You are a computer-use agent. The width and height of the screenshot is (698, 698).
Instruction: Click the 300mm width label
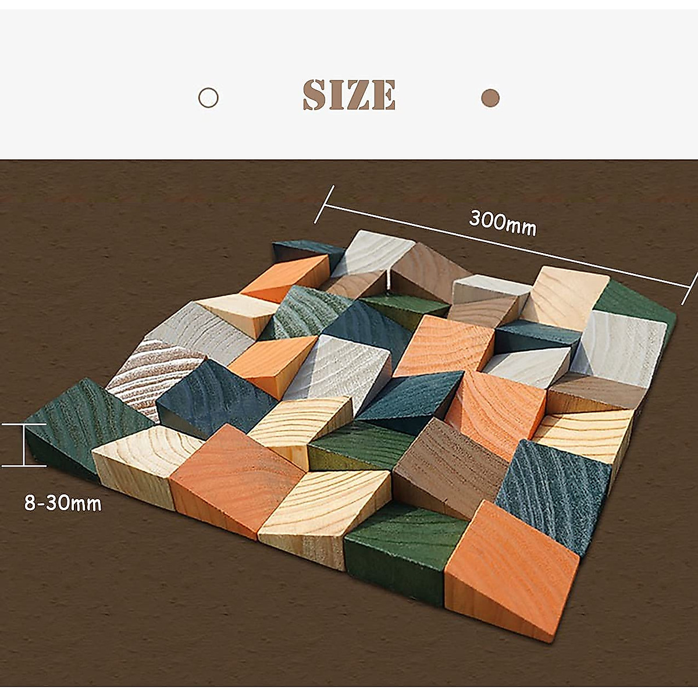(x=503, y=222)
